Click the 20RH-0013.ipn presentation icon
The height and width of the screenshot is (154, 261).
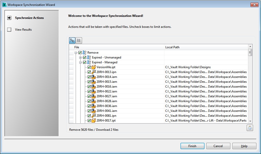pos(94,72)
